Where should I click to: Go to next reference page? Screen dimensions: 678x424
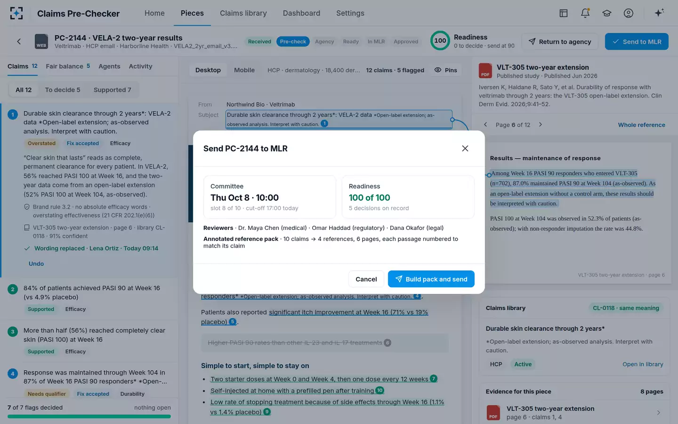click(x=540, y=124)
